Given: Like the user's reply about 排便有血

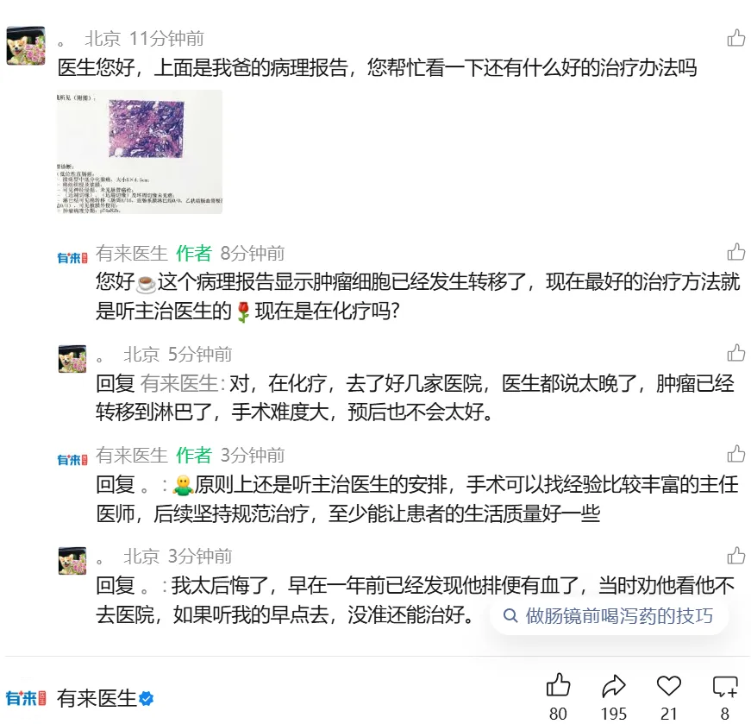Looking at the screenshot, I should [x=736, y=556].
